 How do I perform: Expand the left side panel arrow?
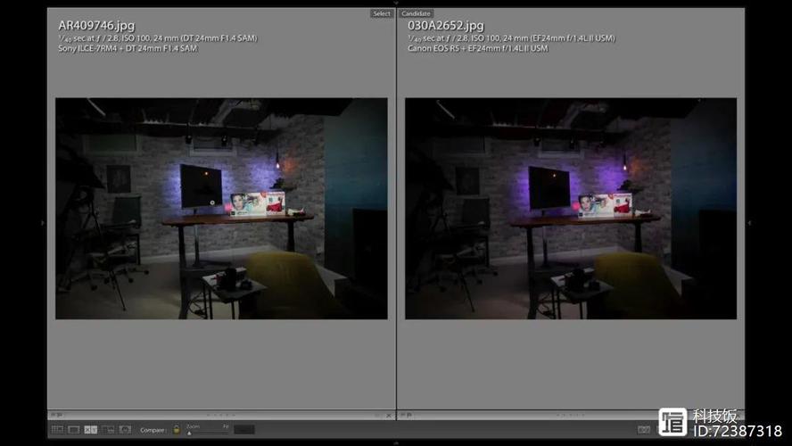[x=43, y=223]
